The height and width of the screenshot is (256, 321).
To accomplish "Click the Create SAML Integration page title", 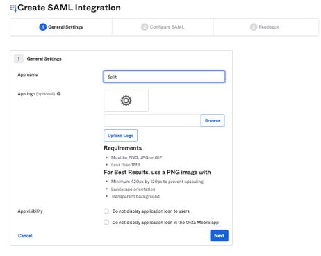I will click(x=69, y=8).
